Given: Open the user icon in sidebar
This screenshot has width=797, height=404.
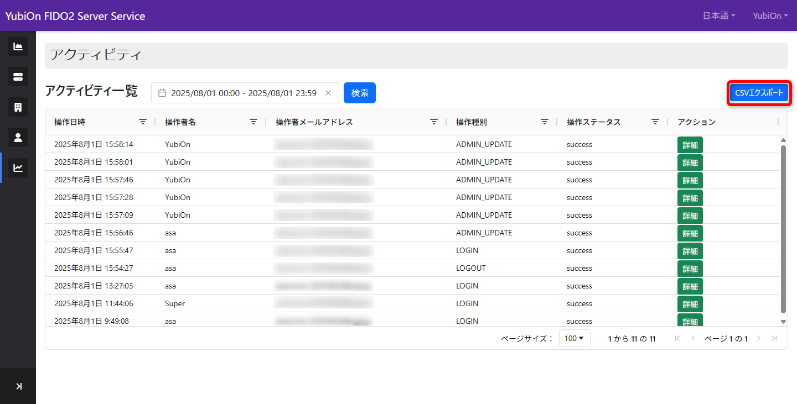Looking at the screenshot, I should [18, 137].
